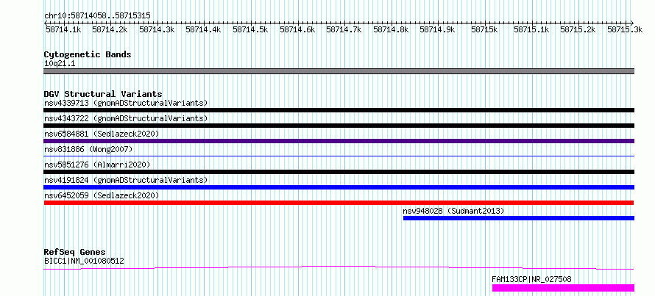Image resolution: width=655 pixels, height=296 pixels.
Task: Select the Cytogenetic Bands track title
Action: [x=88, y=54]
